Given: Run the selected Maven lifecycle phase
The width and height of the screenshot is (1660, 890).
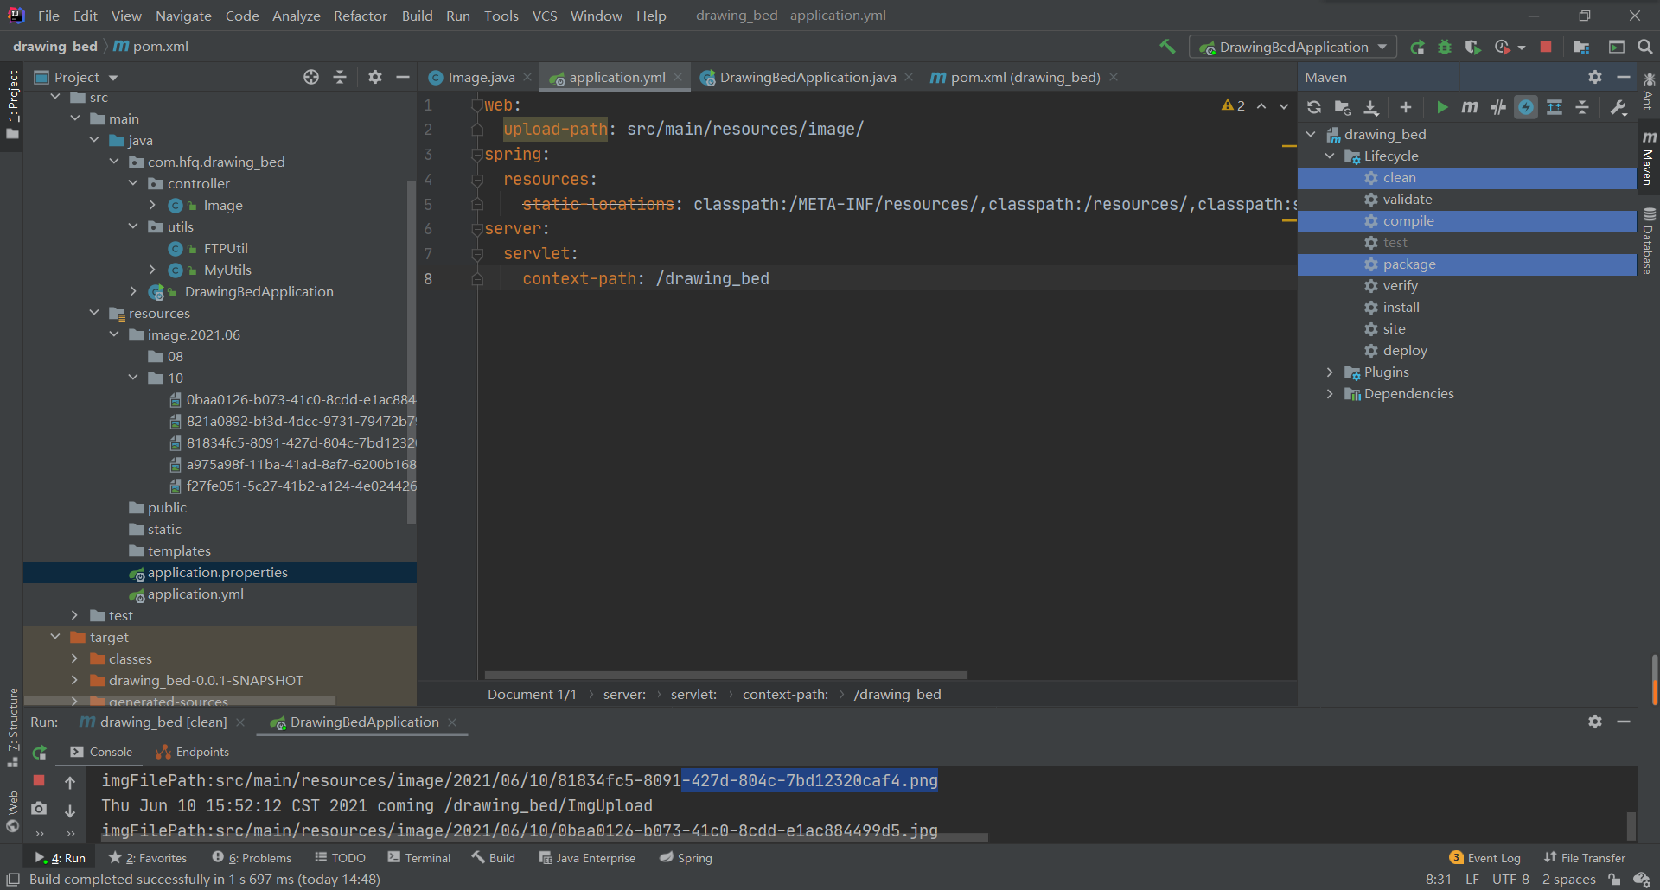Looking at the screenshot, I should pyautogui.click(x=1442, y=107).
